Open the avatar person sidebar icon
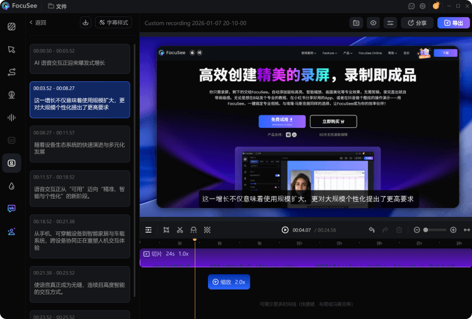This screenshot has height=319, width=472. [11, 231]
